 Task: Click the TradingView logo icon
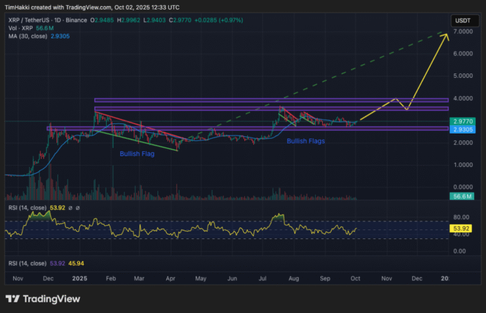(12, 298)
